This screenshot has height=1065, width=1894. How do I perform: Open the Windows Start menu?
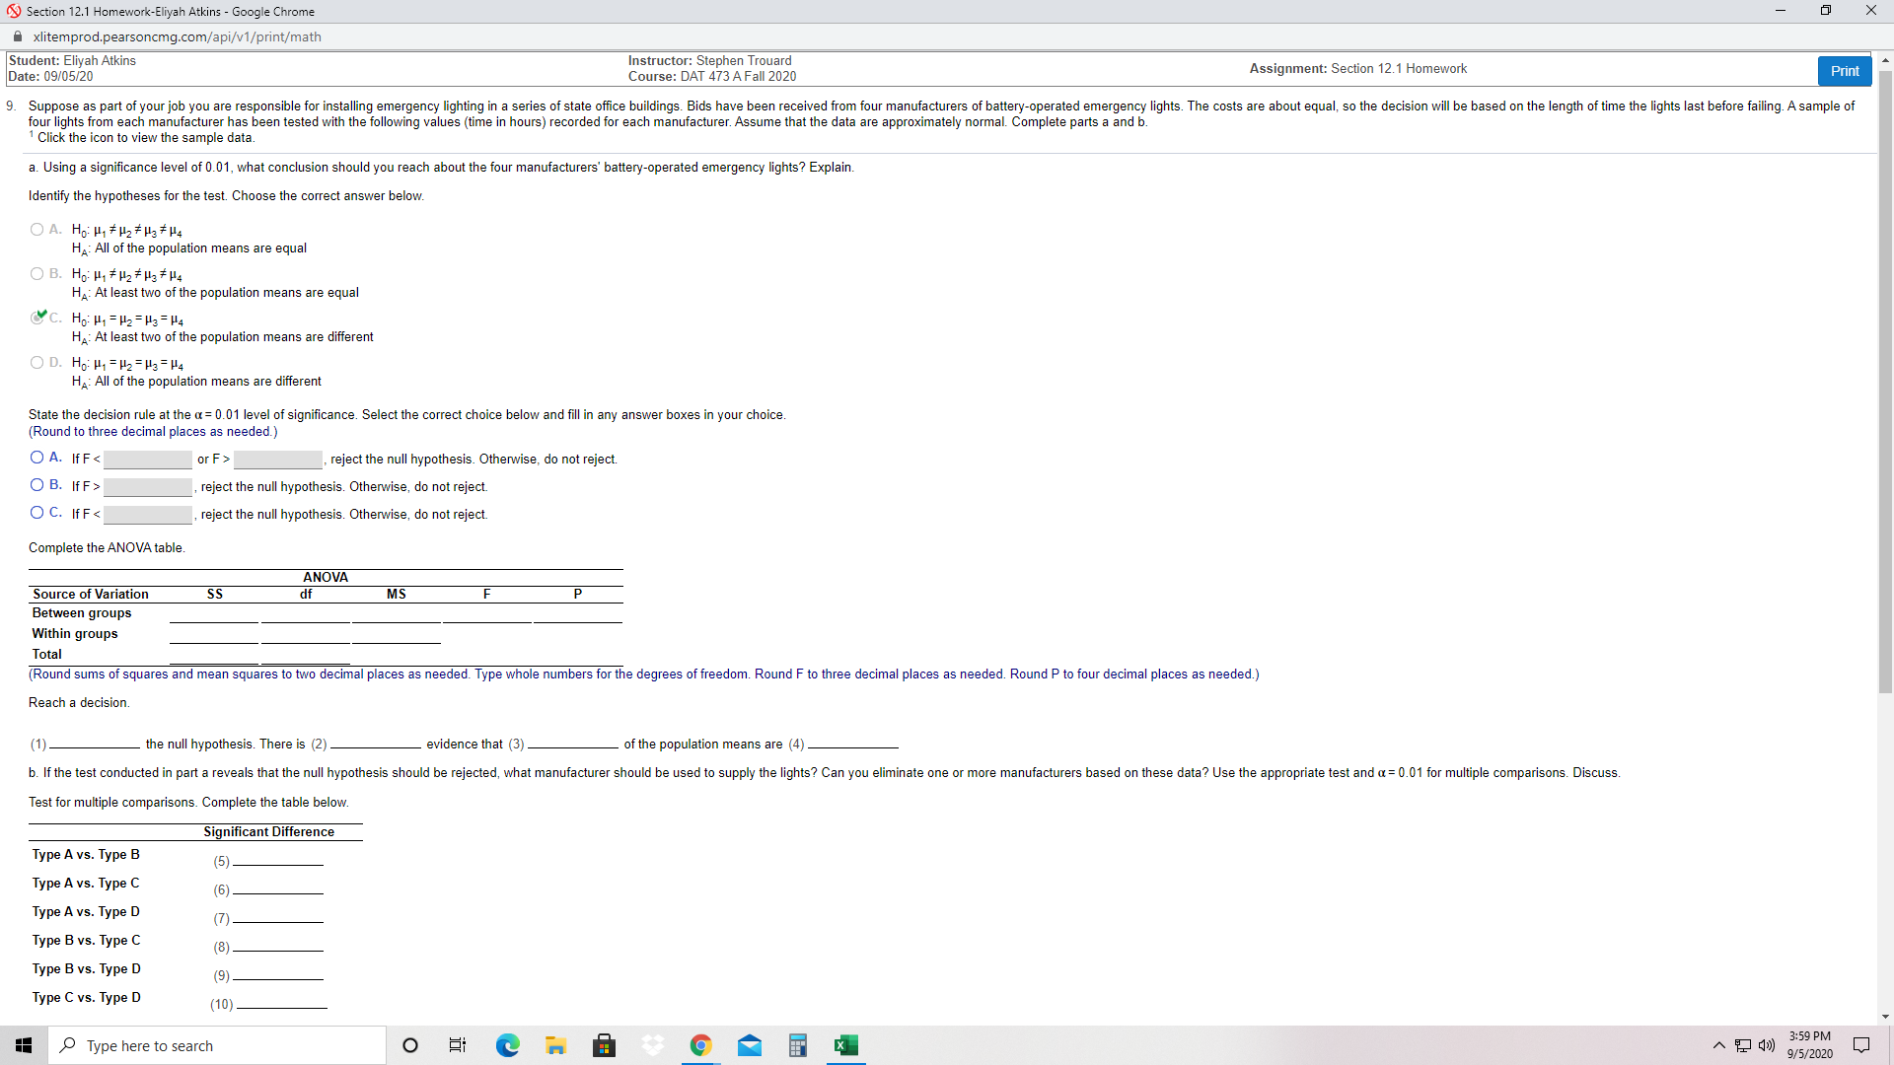tap(24, 1045)
